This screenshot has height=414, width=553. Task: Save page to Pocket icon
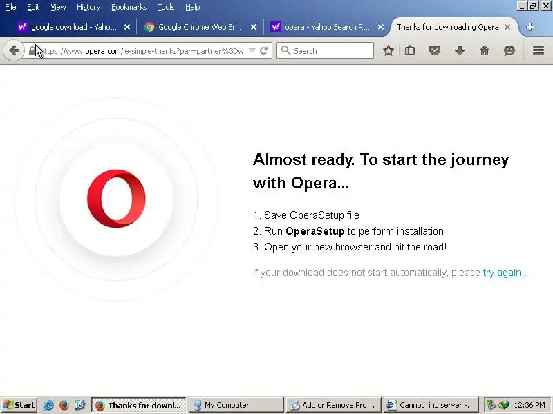(x=435, y=50)
